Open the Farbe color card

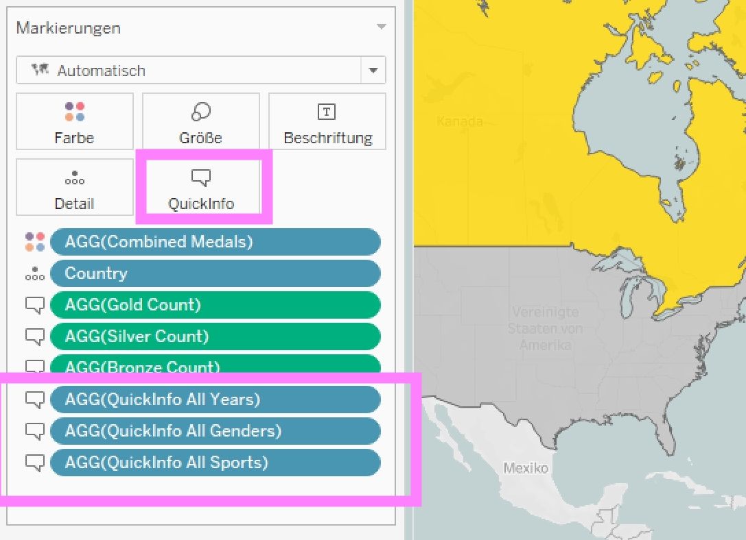point(75,121)
